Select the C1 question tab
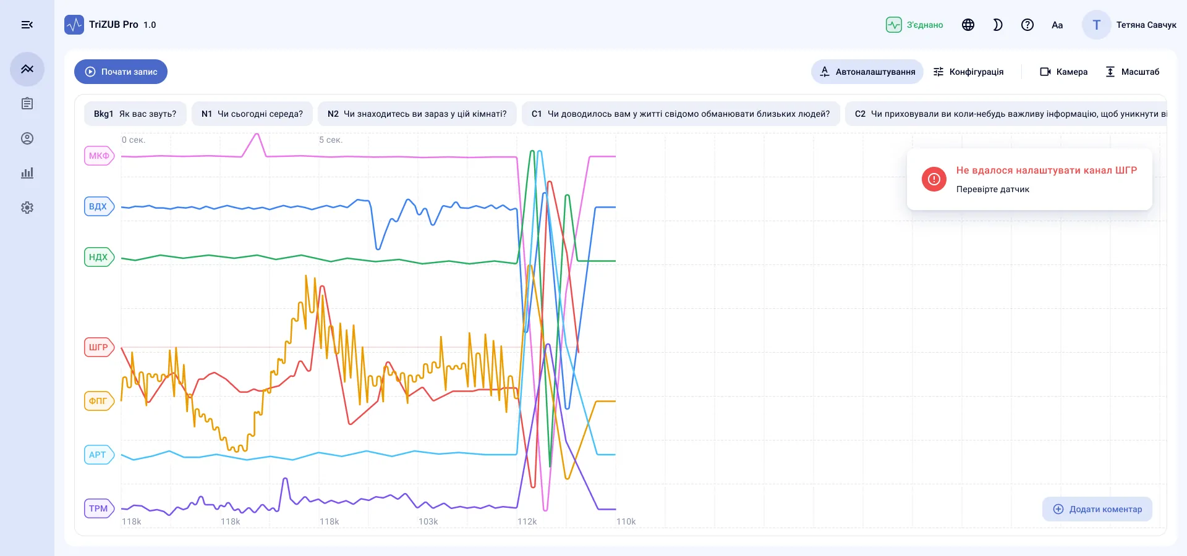This screenshot has height=556, width=1187. coord(681,114)
